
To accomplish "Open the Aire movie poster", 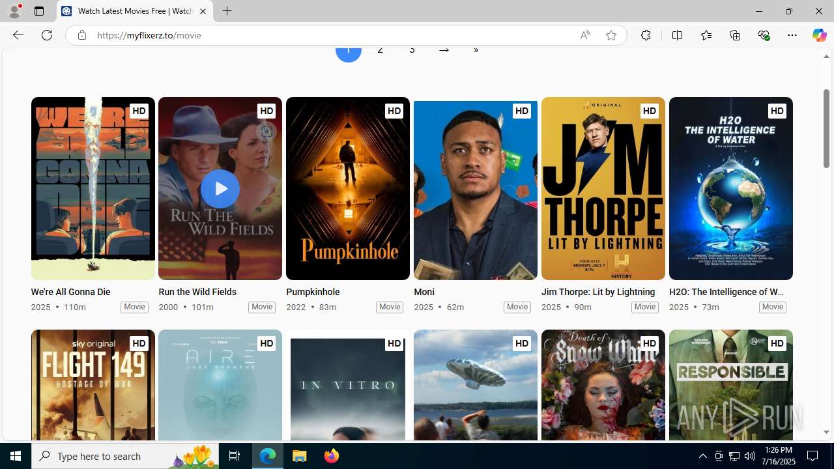I will [220, 385].
